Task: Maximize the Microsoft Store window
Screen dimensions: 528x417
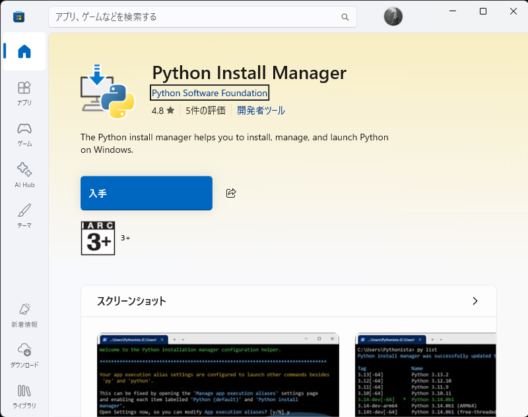Action: (483, 11)
